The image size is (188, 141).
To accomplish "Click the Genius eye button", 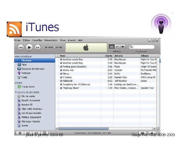I will pyautogui.click(x=143, y=133).
